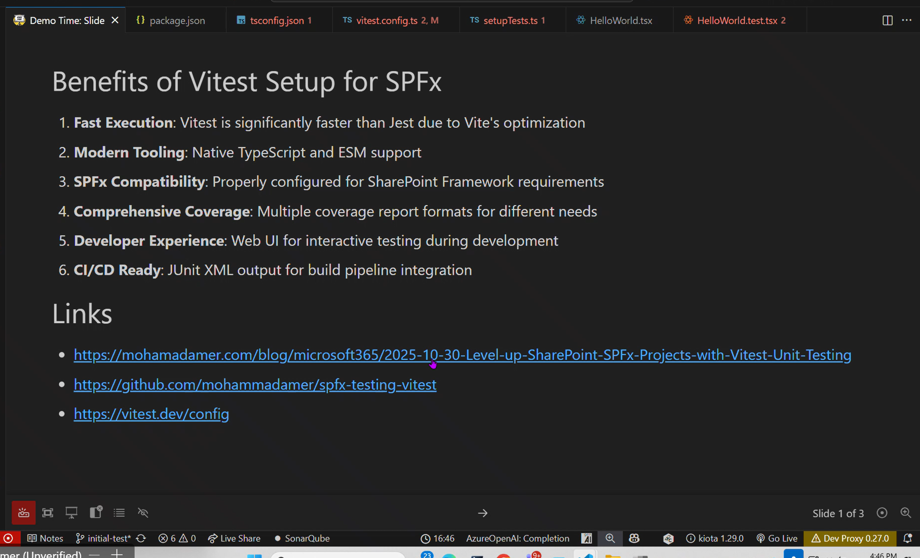Click zoom-in magnifier beside slide counter

point(906,513)
